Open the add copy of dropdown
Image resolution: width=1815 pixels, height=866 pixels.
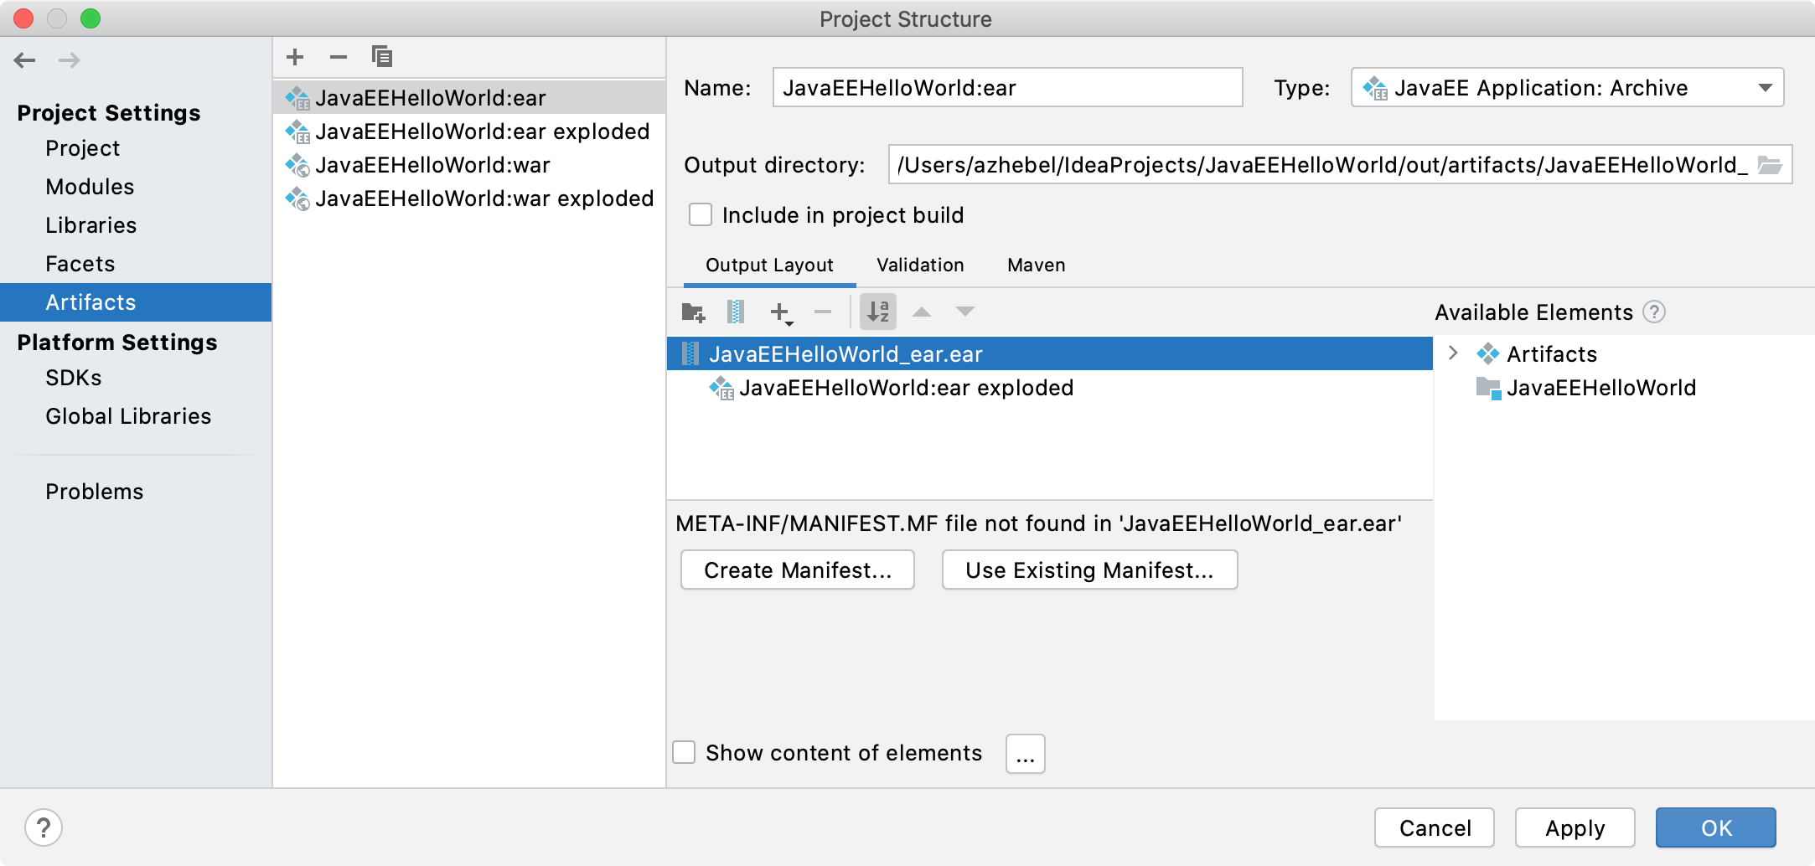tap(781, 312)
